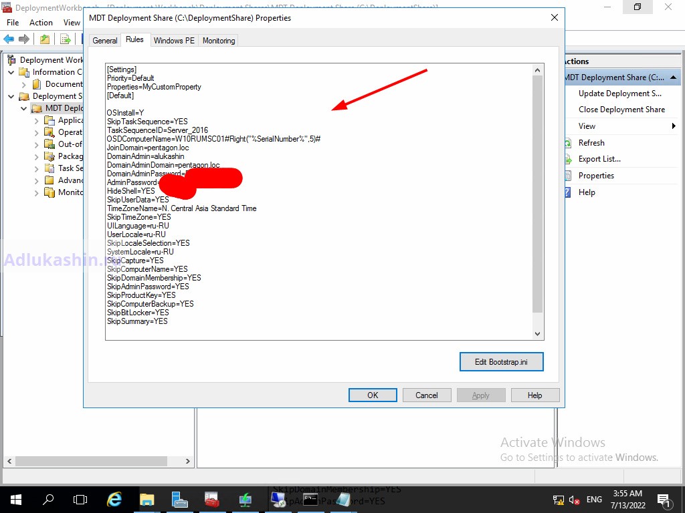Click the red toolbox taskbar icon
The image size is (685, 513).
click(212, 499)
